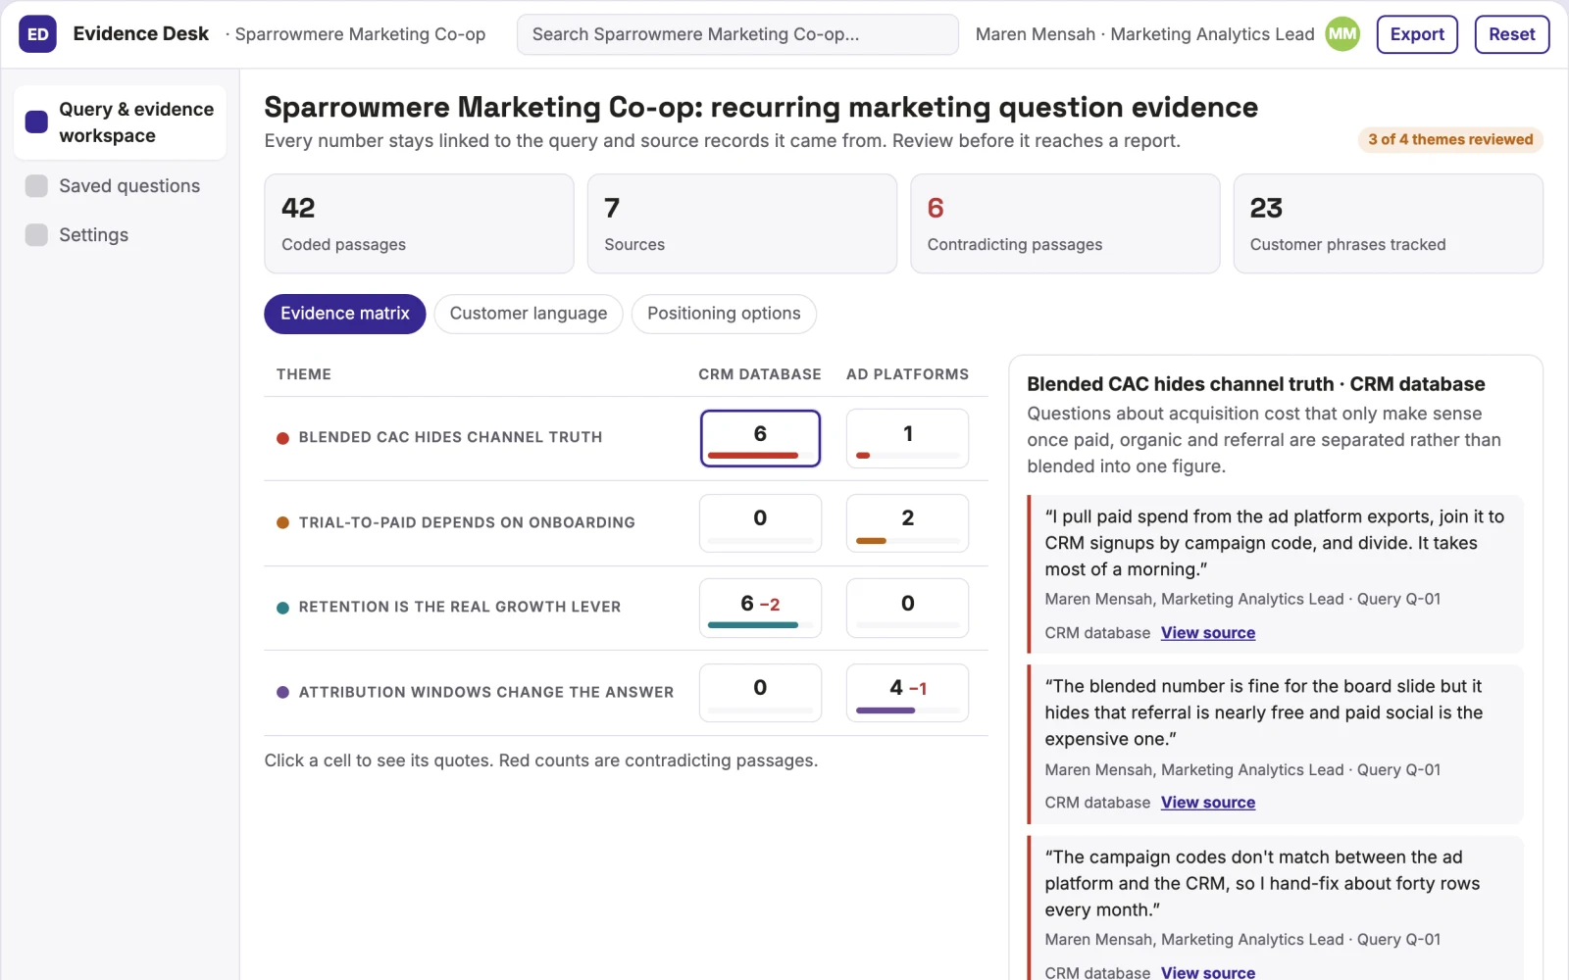Screen dimensions: 1569x980
Task: Click the Export button
Action: pyautogui.click(x=1417, y=34)
